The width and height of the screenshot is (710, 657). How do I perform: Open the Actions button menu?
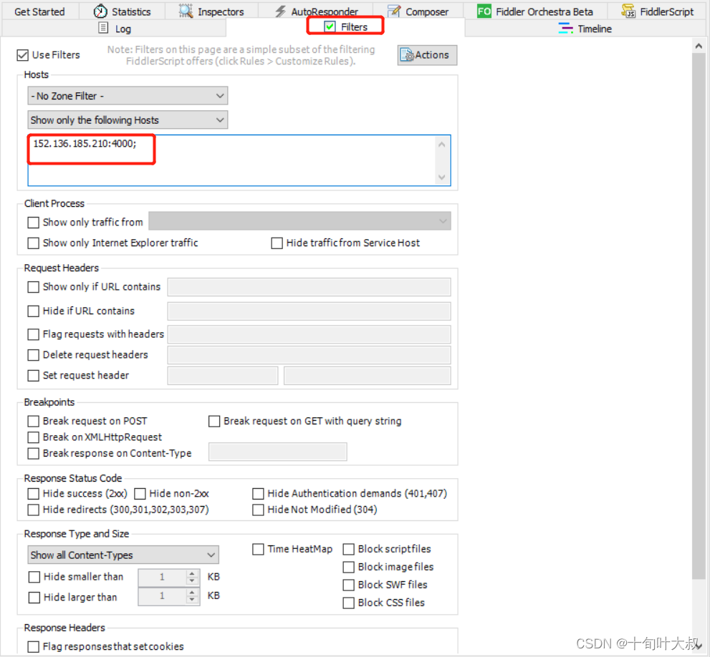point(427,55)
